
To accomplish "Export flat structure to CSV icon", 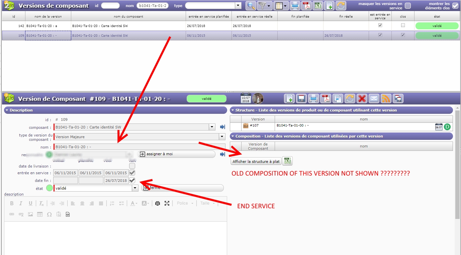I will [x=287, y=161].
